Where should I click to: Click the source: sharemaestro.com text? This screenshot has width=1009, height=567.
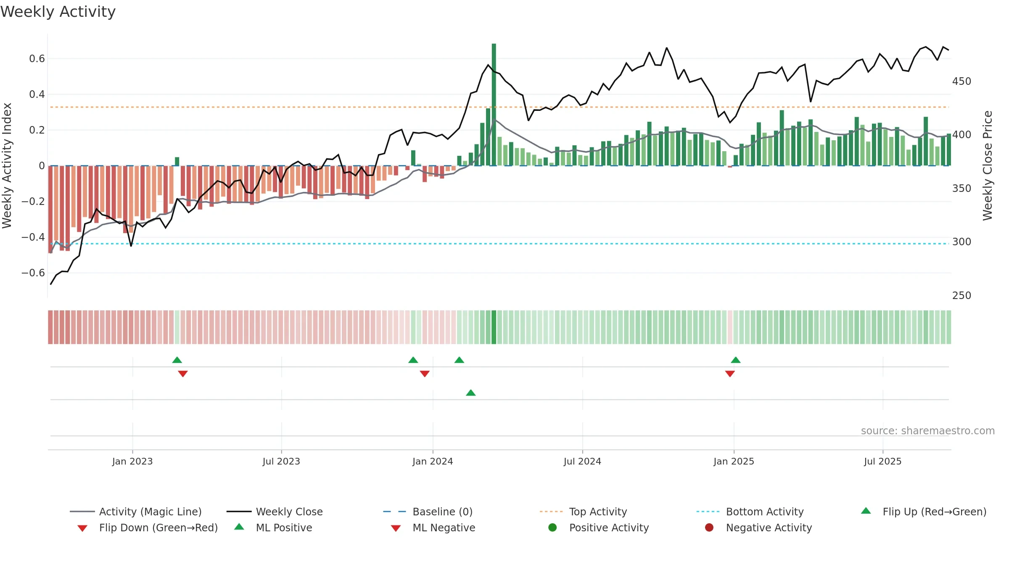click(x=928, y=430)
